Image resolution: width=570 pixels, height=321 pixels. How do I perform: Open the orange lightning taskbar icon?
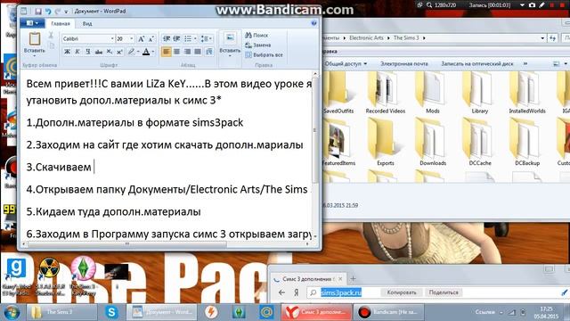(x=211, y=312)
